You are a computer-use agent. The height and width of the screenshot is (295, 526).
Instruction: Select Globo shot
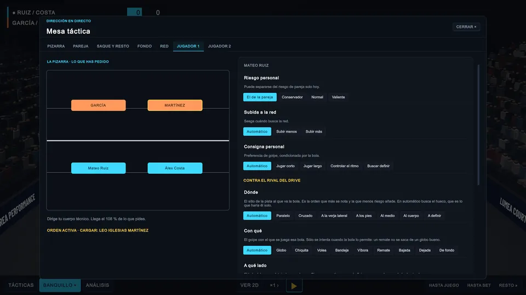click(281, 250)
